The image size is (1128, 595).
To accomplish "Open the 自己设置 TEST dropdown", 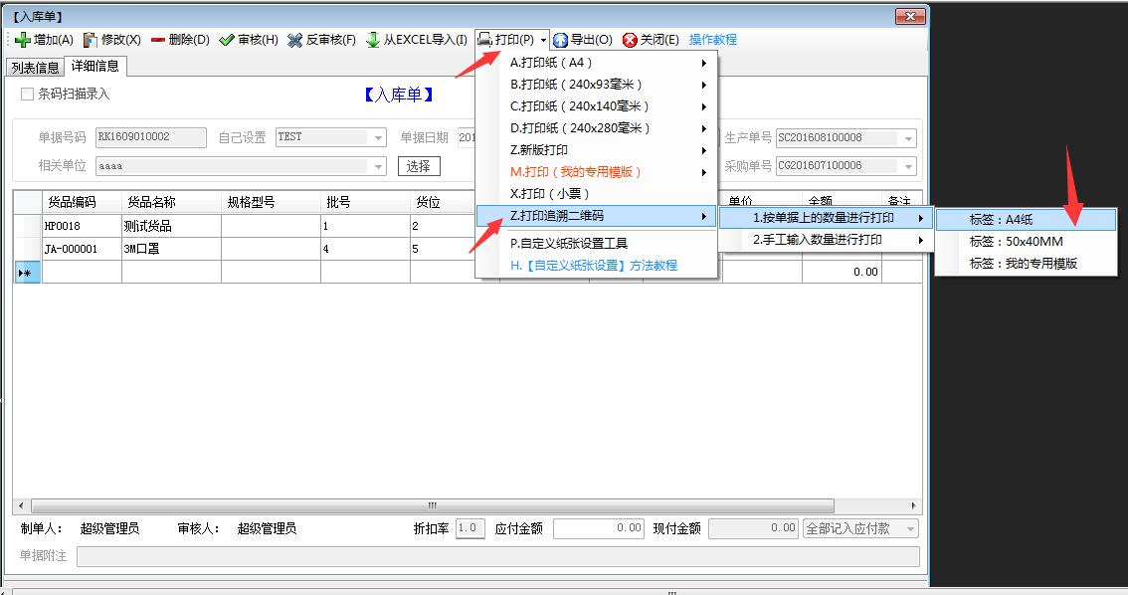I will pyautogui.click(x=378, y=138).
